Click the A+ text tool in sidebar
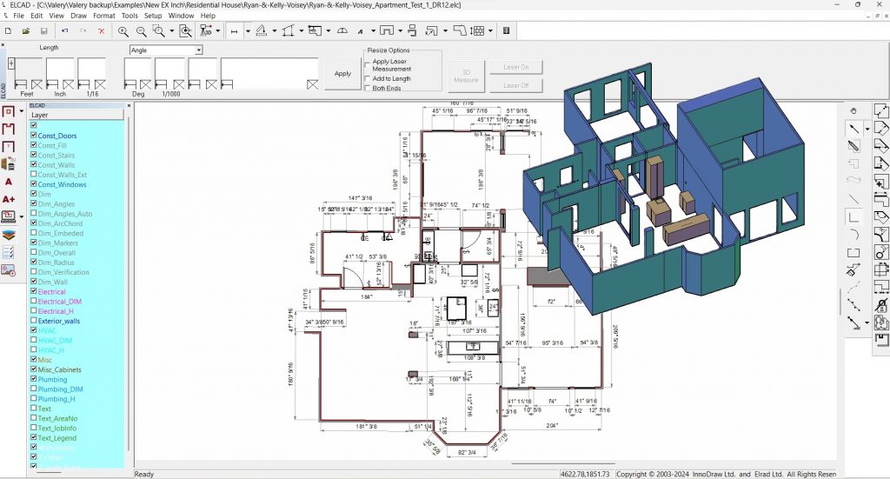Viewport: 890px width, 479px height. click(x=9, y=199)
